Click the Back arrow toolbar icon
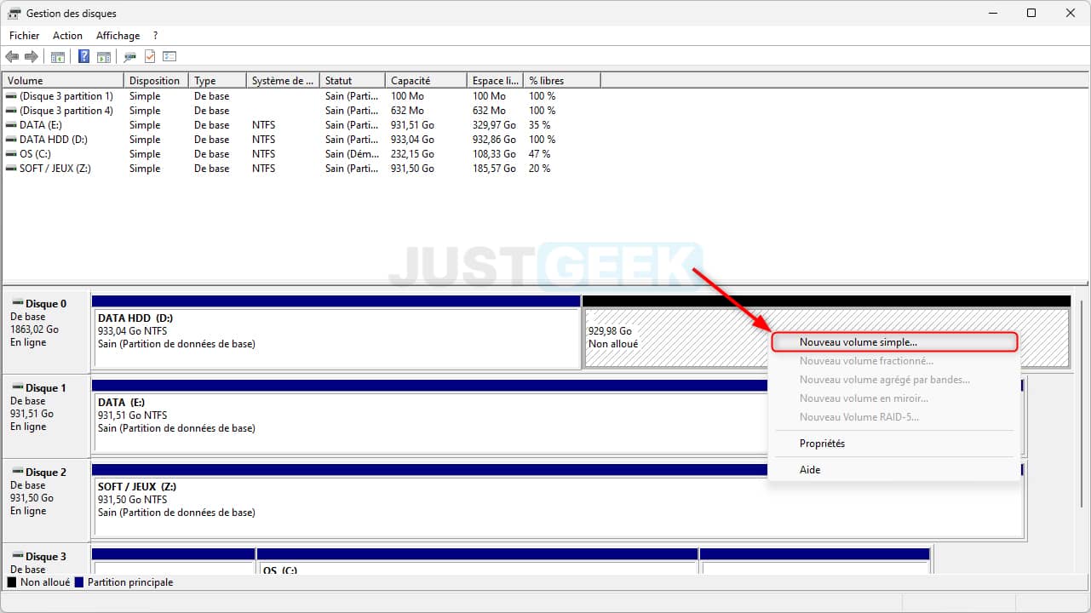Image resolution: width=1091 pixels, height=613 pixels. 12,56
